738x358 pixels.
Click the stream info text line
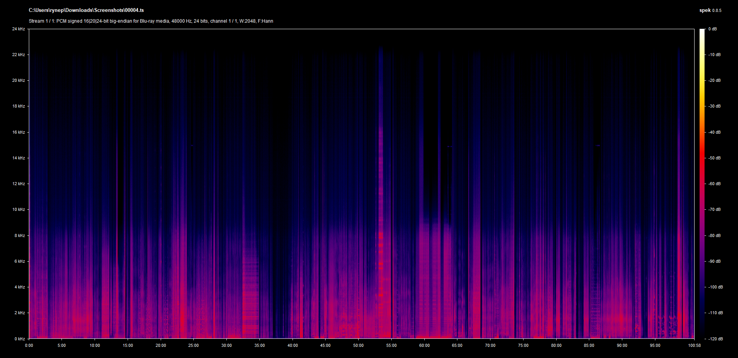coord(151,21)
